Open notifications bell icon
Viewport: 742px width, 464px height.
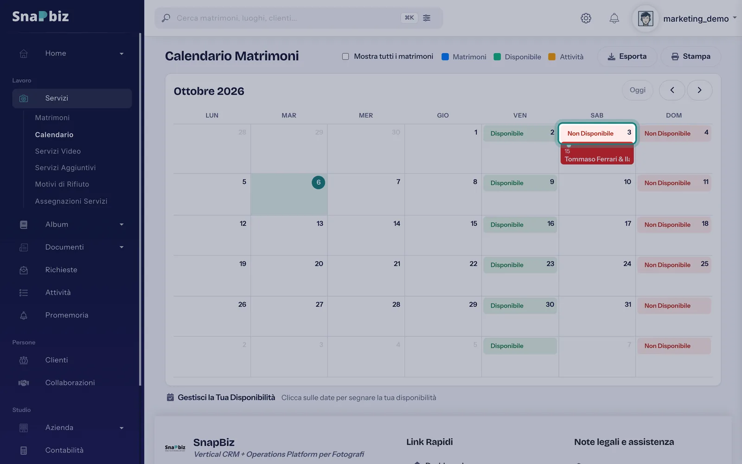tap(614, 18)
